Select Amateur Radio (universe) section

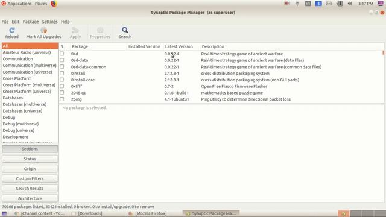coord(27,52)
